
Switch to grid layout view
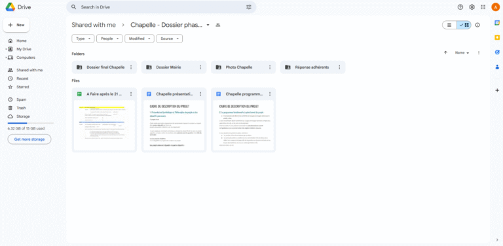click(x=464, y=25)
